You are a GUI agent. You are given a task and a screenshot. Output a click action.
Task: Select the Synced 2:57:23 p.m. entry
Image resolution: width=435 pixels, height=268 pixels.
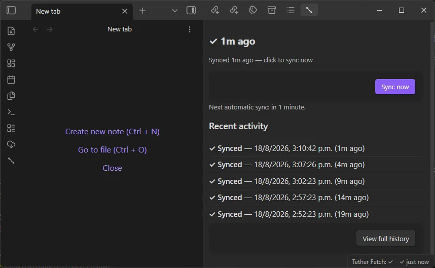point(316,198)
